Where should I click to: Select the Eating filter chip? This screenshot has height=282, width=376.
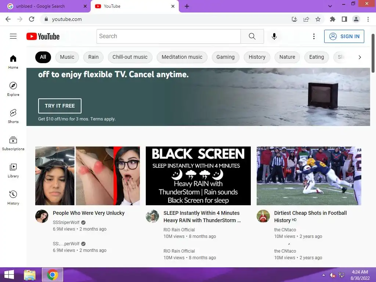(x=316, y=57)
